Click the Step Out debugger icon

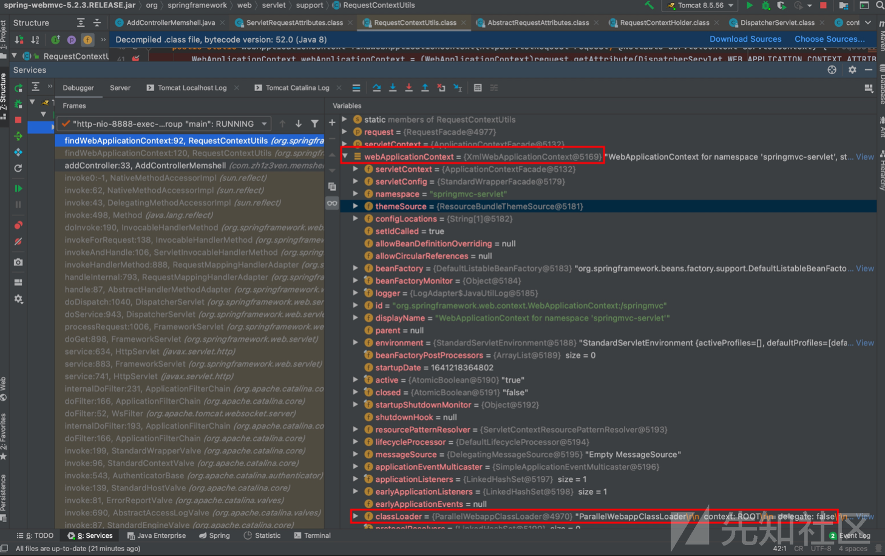pyautogui.click(x=425, y=88)
